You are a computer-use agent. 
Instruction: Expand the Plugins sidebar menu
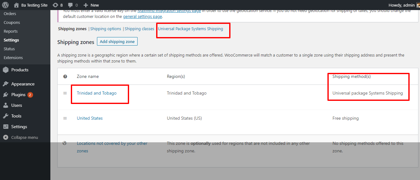pos(18,95)
